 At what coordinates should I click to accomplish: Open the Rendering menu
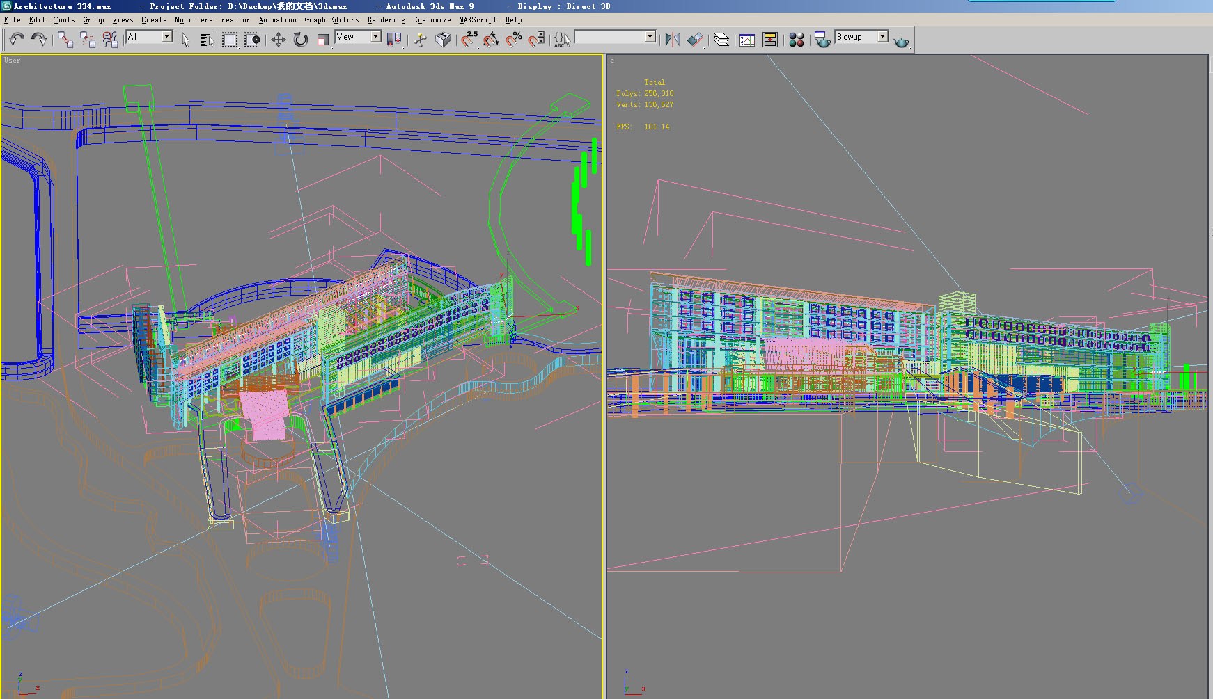(385, 19)
